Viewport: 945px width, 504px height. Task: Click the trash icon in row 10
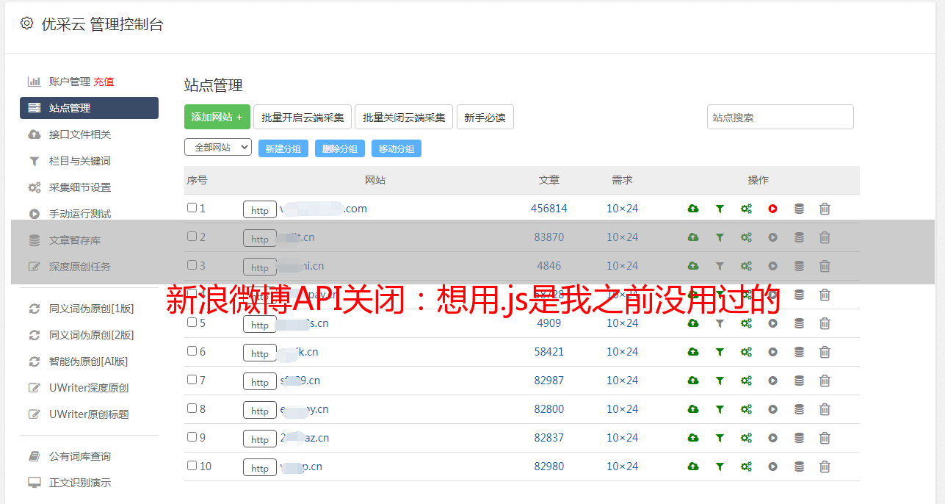click(x=825, y=467)
